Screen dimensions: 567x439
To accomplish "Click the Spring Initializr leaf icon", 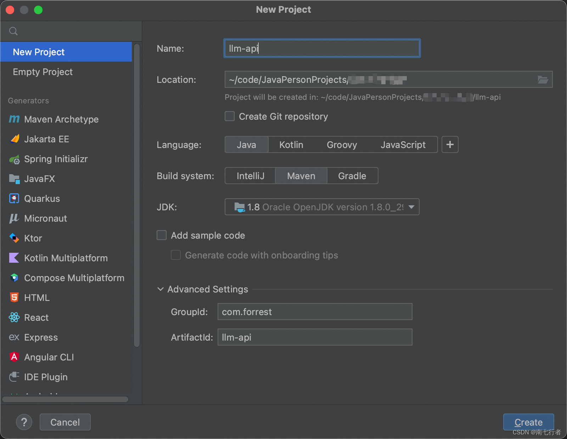I will click(14, 159).
